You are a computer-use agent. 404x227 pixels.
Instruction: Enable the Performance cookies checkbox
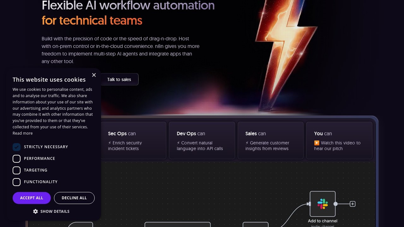(16, 159)
